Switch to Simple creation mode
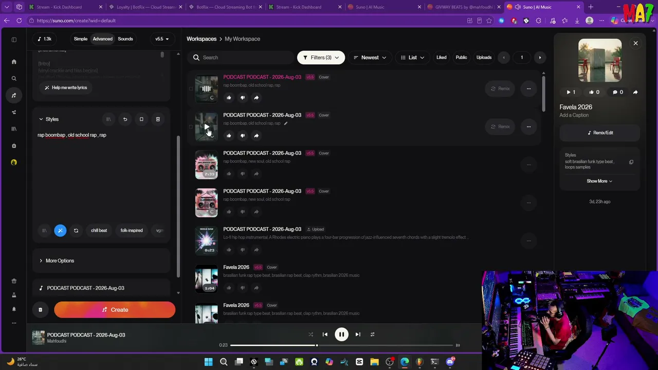Screen dimensions: 658x370 (x=81, y=39)
